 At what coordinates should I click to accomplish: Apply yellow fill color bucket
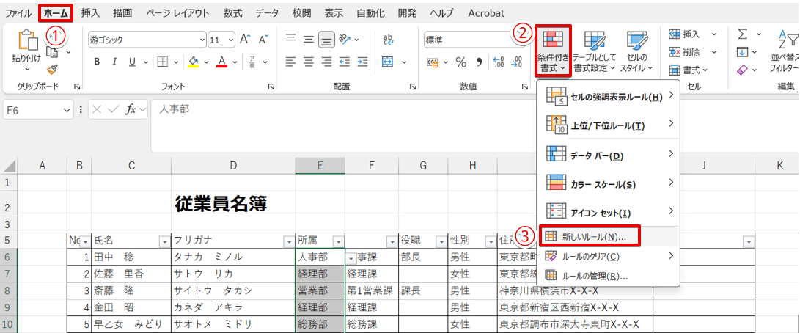[194, 62]
